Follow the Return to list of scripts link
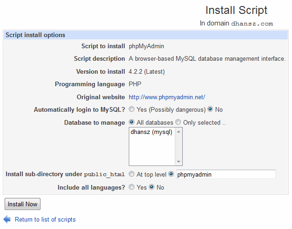The image size is (292, 229). [x=45, y=220]
